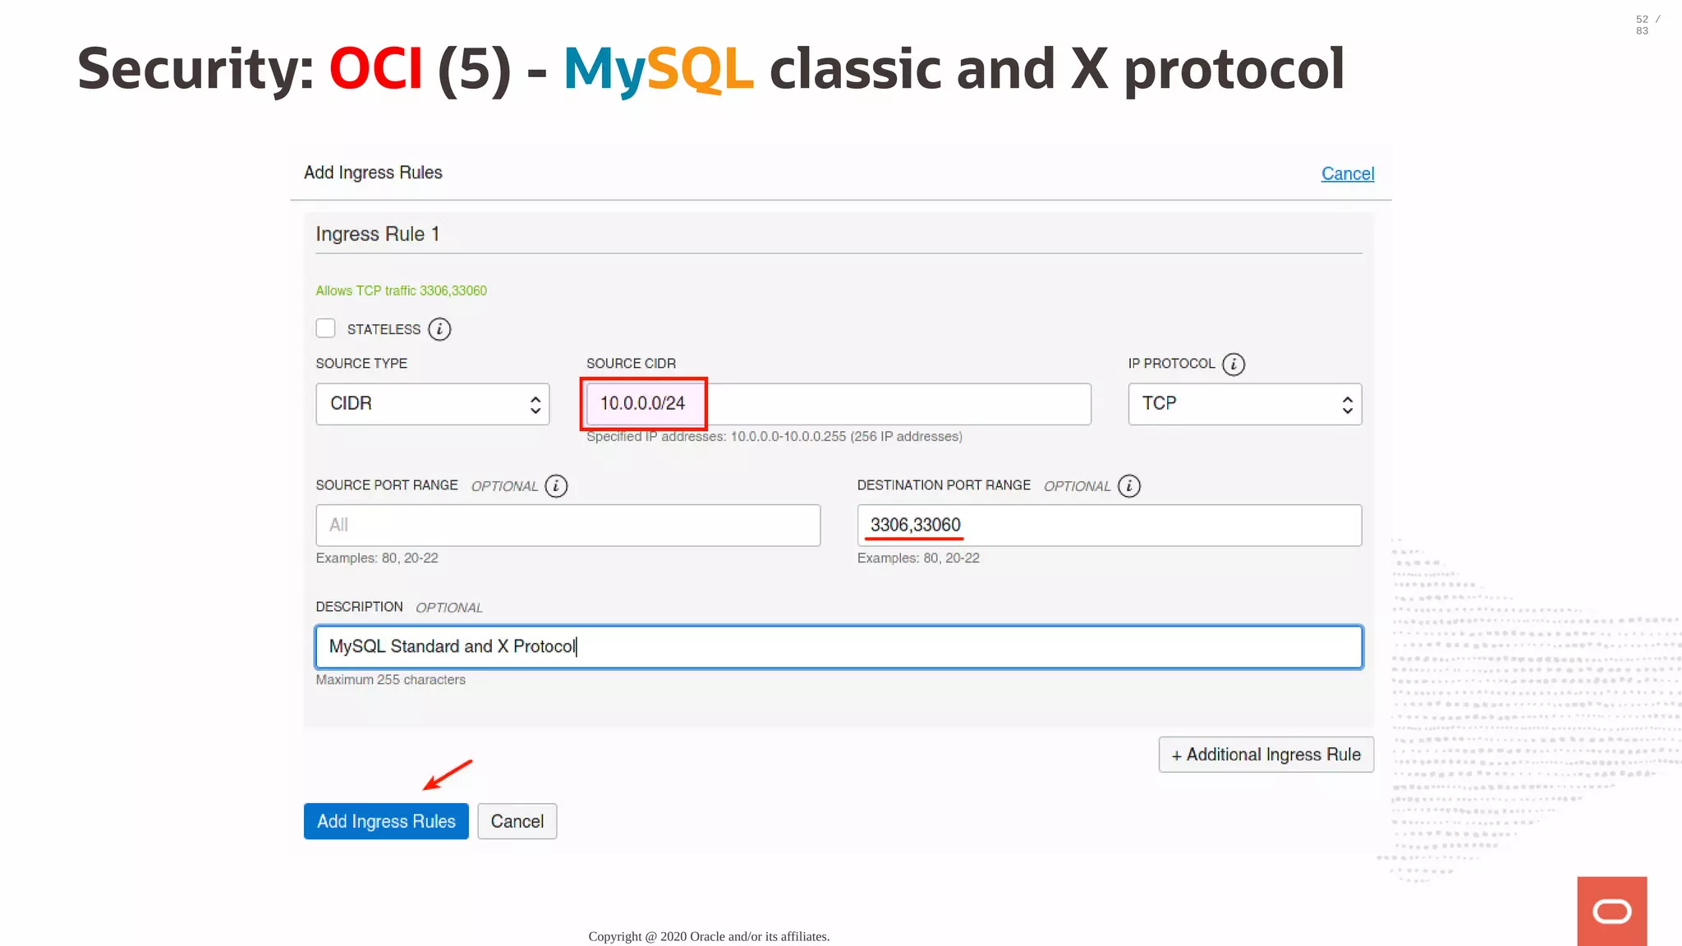The height and width of the screenshot is (946, 1682).
Task: Click the IP Protocol dropdown arrows
Action: [1347, 404]
